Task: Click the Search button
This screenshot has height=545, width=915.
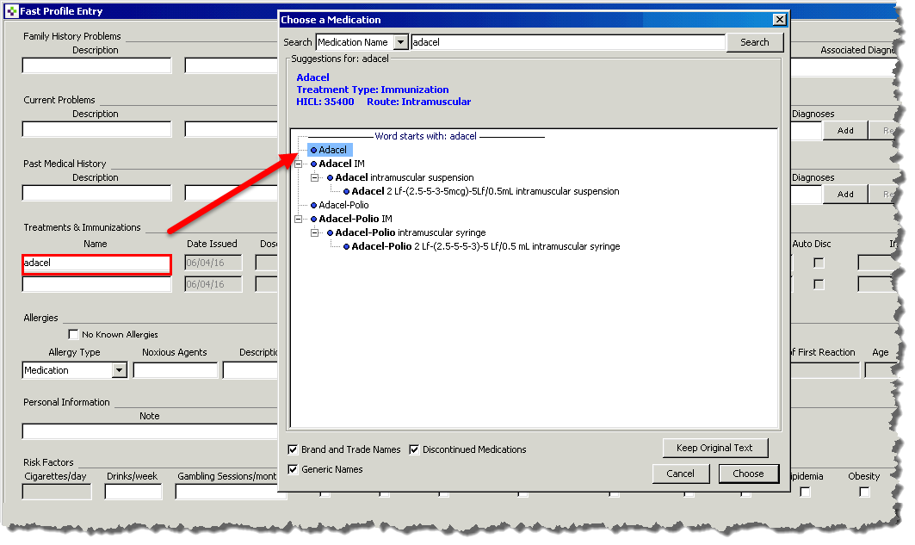Action: (755, 42)
